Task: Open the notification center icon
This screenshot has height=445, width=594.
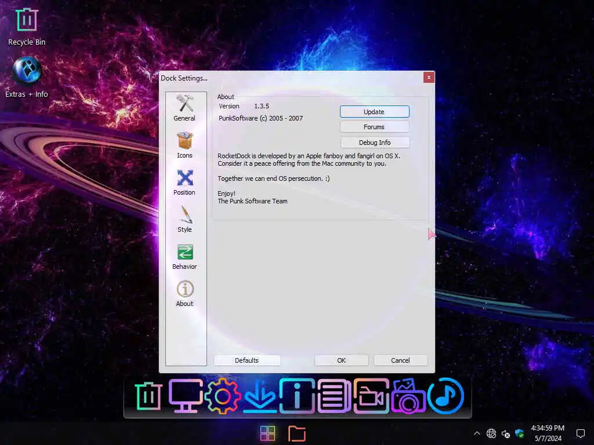Action: click(x=580, y=433)
